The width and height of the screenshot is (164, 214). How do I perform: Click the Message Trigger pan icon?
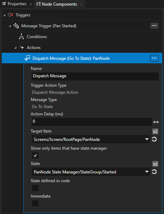[x=16, y=26]
